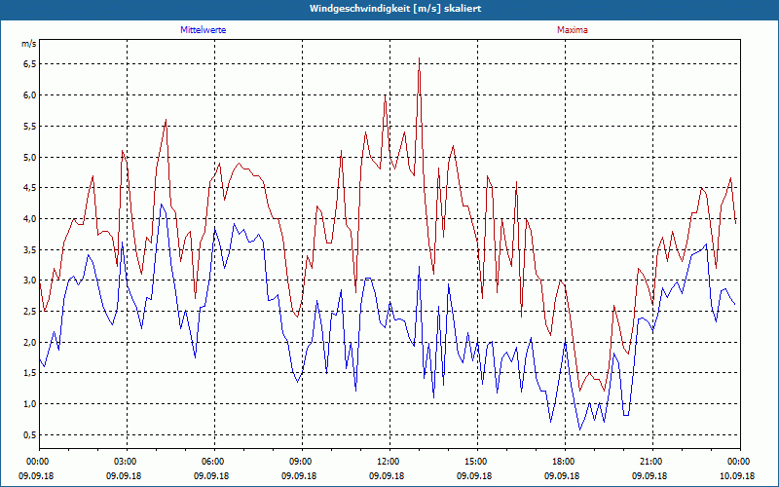Click the '09.09.18' date under 18:00
Image resolution: width=779 pixels, height=487 pixels.
click(x=562, y=475)
